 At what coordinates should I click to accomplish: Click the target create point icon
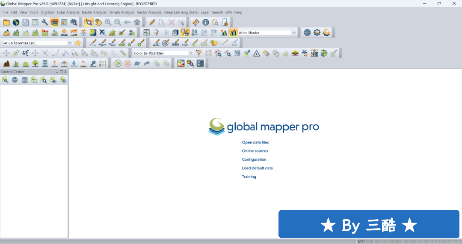pyautogui.click(x=166, y=43)
